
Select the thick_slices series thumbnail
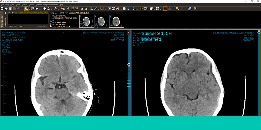pos(101,21)
